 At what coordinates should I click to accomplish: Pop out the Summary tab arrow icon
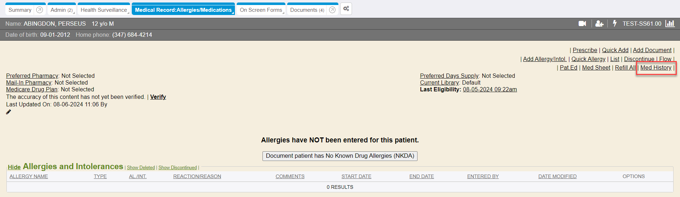click(40, 10)
